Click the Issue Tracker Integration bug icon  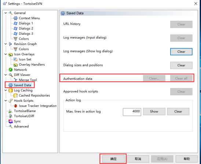[15, 106]
